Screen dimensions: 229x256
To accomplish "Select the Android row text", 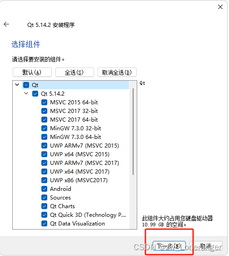I will [x=60, y=189].
